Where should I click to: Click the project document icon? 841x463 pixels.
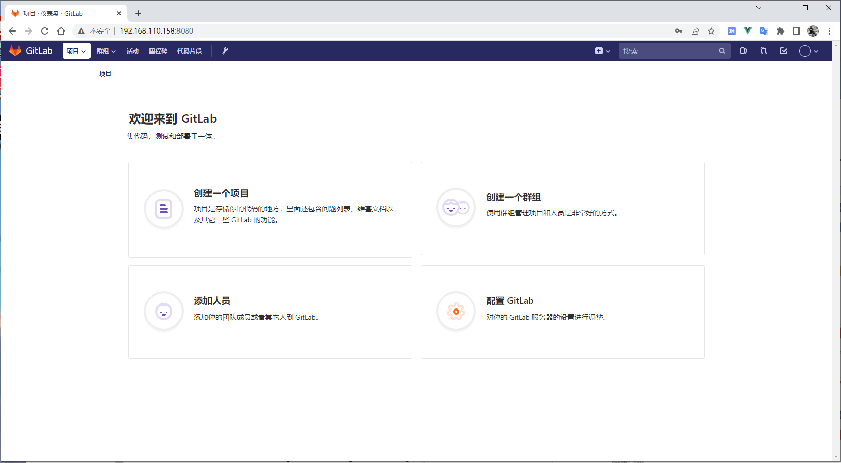pyautogui.click(x=164, y=209)
